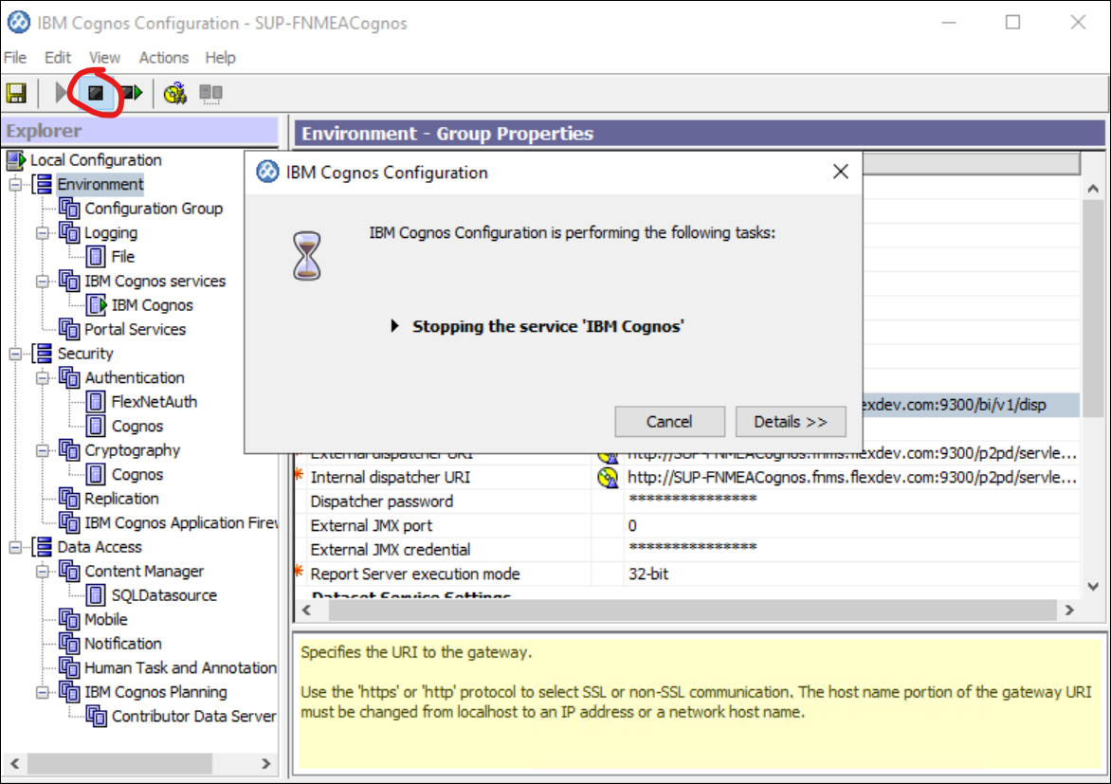Open the View menu
This screenshot has width=1111, height=784.
104,58
